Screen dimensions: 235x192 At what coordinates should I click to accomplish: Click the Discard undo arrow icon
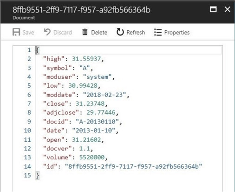coord(47,32)
